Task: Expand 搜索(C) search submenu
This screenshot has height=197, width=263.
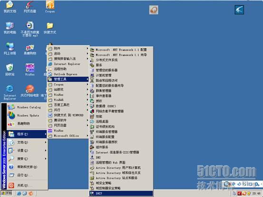Action: pyautogui.click(x=27, y=159)
